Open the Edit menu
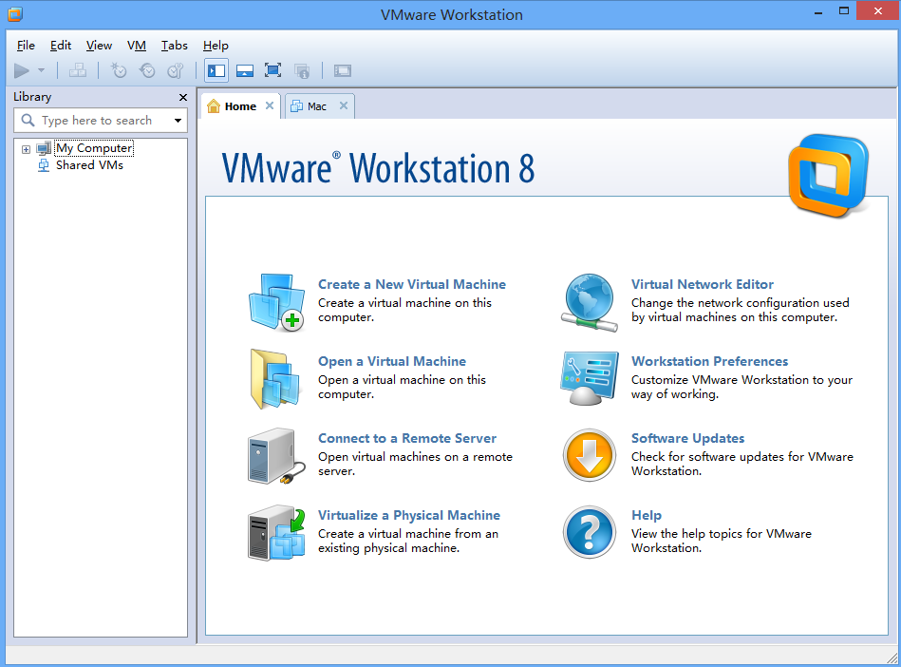The width and height of the screenshot is (901, 667). click(x=61, y=46)
